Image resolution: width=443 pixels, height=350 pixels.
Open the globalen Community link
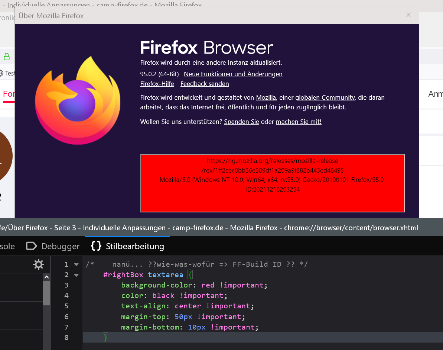tap(325, 97)
